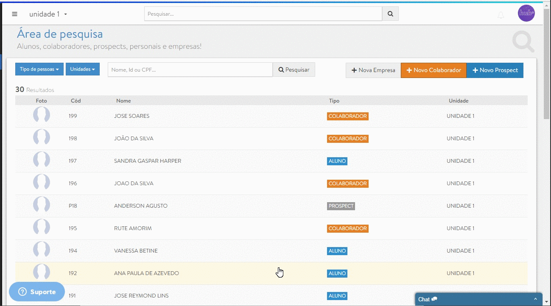
Task: Focus the Nome, Id ou CPF field
Action: 190,70
